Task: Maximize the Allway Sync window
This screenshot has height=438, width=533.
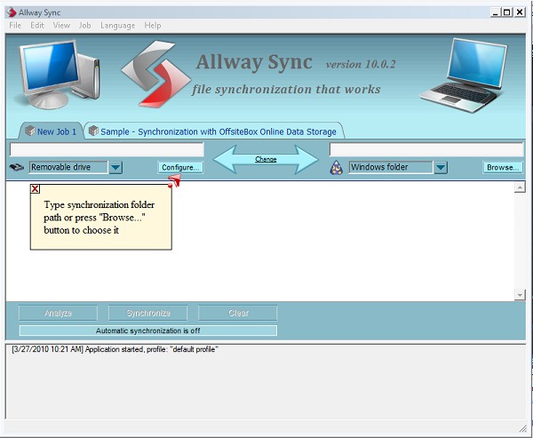Action: (x=507, y=12)
